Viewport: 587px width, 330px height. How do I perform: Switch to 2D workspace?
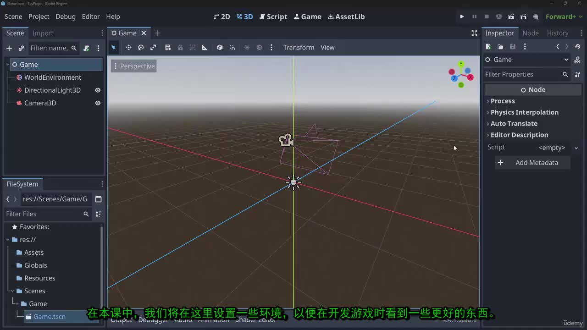coord(222,16)
